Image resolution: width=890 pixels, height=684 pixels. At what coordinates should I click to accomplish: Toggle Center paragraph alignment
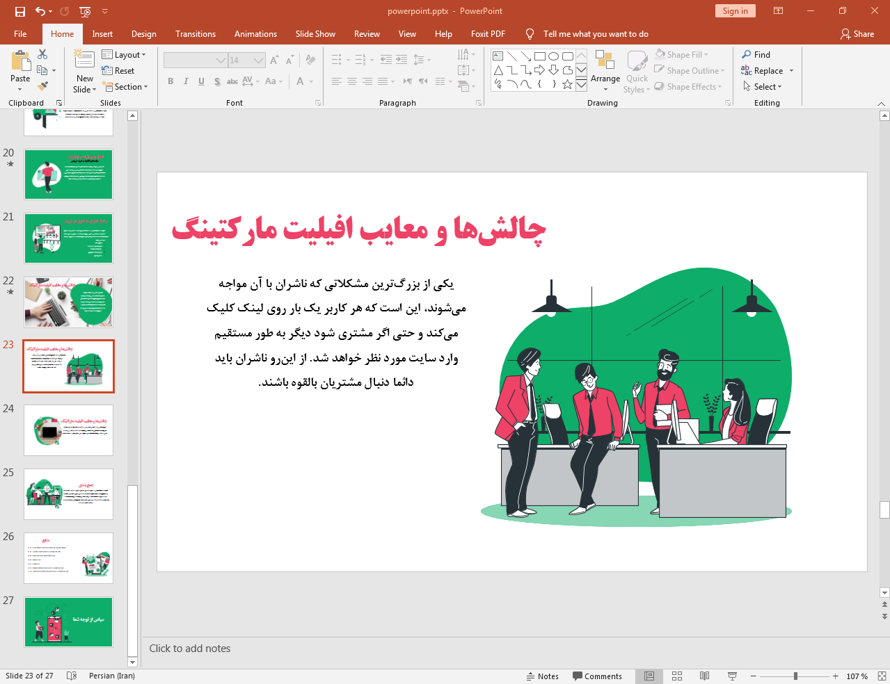[352, 81]
